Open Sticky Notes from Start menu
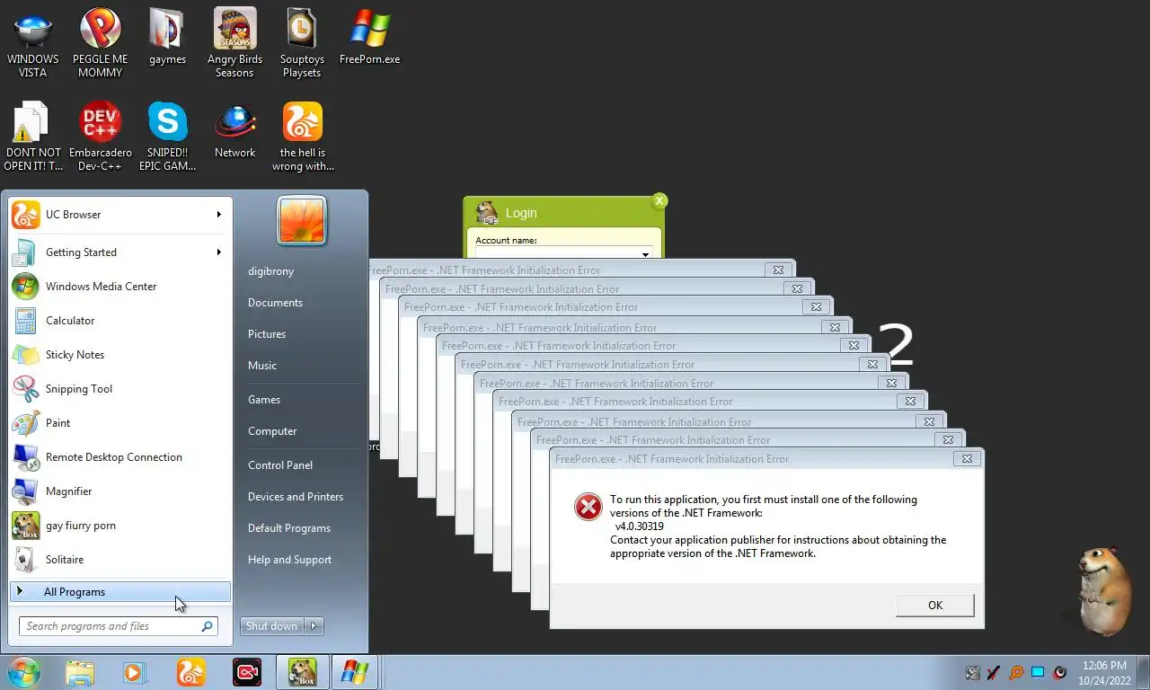This screenshot has width=1150, height=690. 120,355
